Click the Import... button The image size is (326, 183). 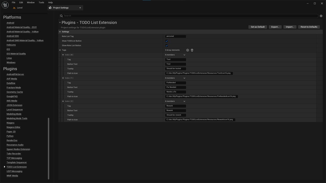tap(290, 27)
